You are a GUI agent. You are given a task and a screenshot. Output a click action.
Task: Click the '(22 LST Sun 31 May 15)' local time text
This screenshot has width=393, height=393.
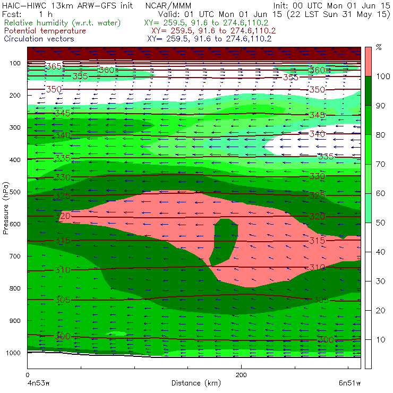338,14
